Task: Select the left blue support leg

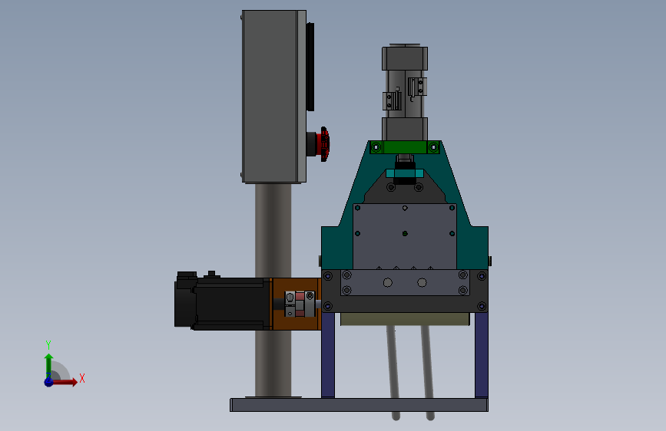Action: tap(328, 355)
